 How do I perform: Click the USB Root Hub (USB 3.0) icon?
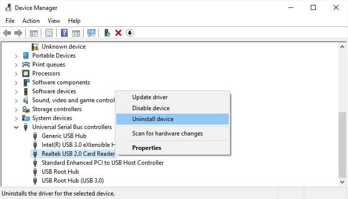35,180
